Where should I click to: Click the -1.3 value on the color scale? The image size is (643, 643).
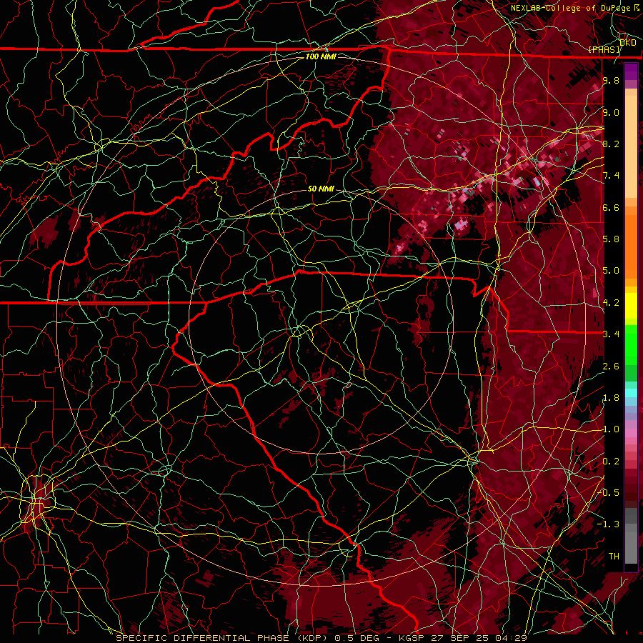(x=608, y=524)
